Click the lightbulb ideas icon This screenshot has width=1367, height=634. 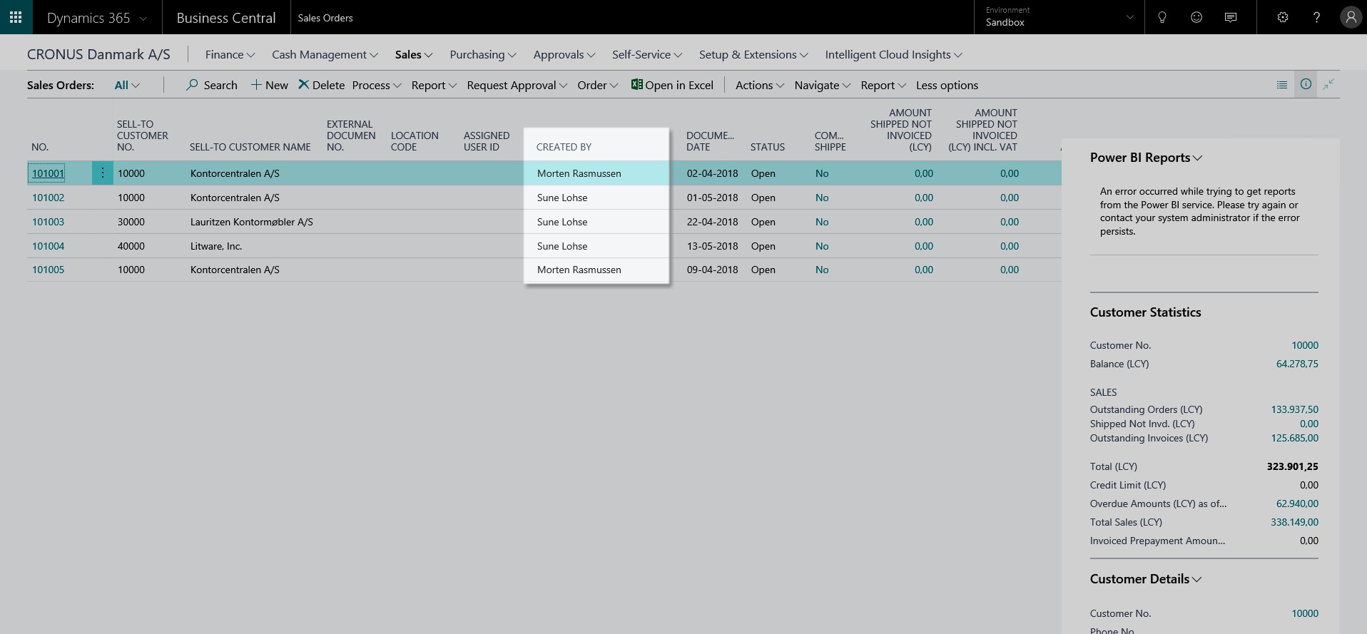click(1162, 17)
